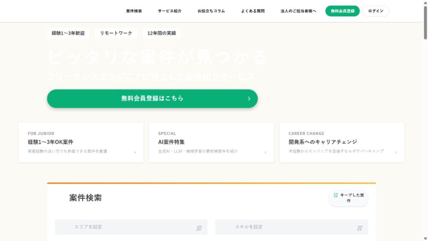Select the リモートワーク tag
The image size is (428, 241).
[116, 33]
